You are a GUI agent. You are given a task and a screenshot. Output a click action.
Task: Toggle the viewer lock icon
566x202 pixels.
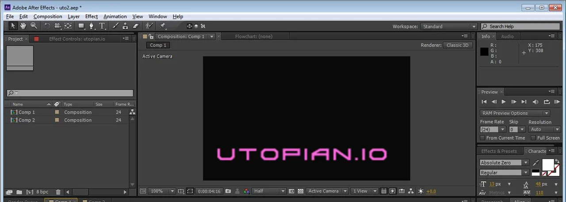pos(151,36)
